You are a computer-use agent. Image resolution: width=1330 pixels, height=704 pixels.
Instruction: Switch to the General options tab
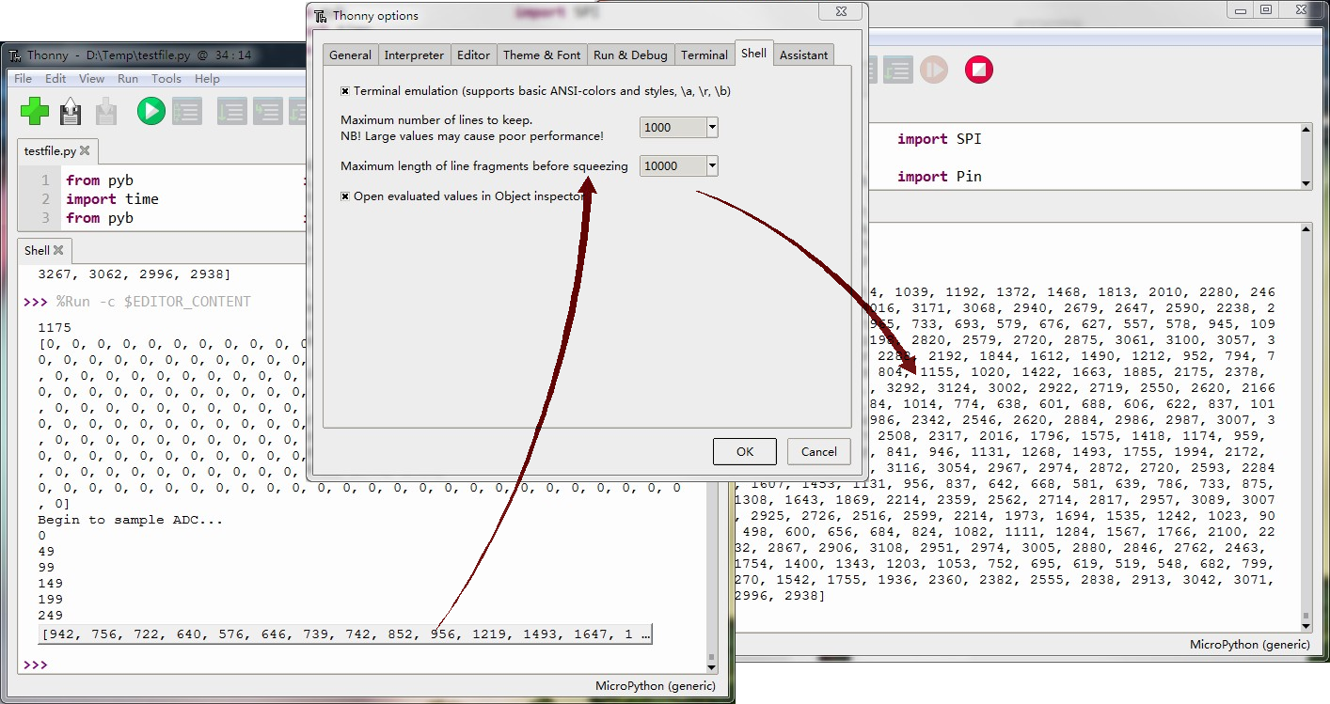coord(350,55)
